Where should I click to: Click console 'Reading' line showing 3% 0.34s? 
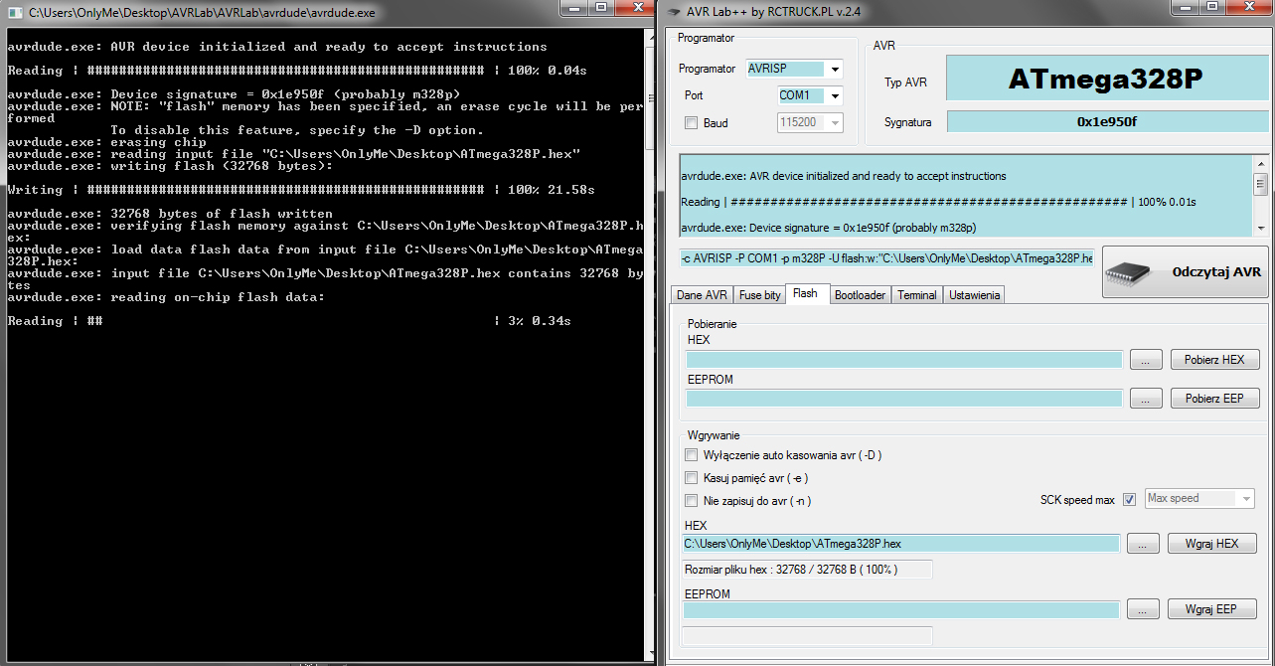click(289, 321)
